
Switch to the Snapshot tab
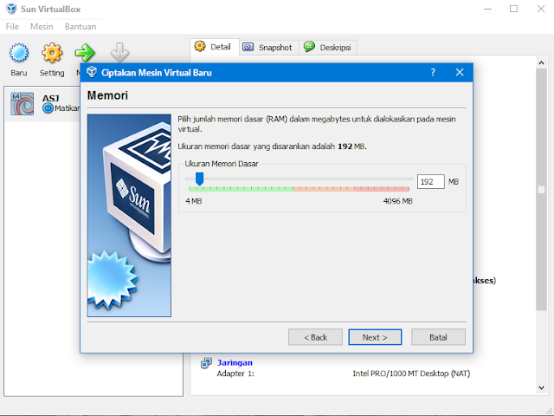coord(269,48)
